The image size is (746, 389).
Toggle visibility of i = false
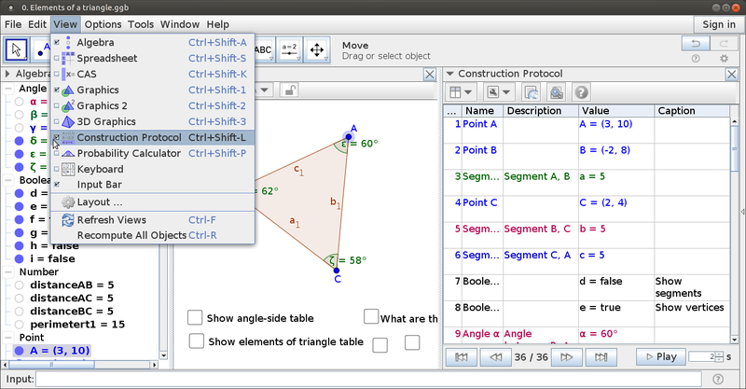point(19,259)
